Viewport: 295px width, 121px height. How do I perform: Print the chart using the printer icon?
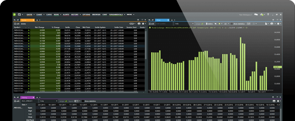tap(272, 24)
